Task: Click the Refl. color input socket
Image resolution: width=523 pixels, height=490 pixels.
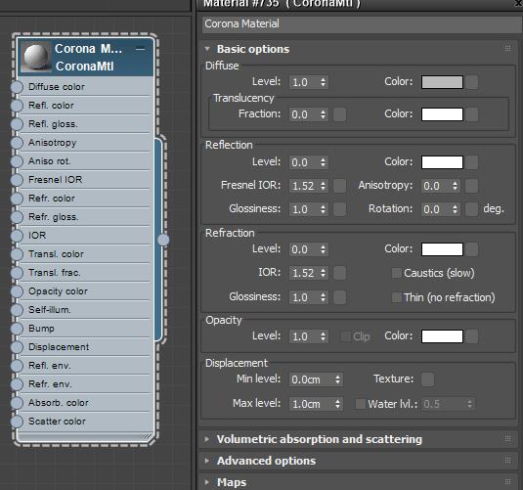Action: 17,106
